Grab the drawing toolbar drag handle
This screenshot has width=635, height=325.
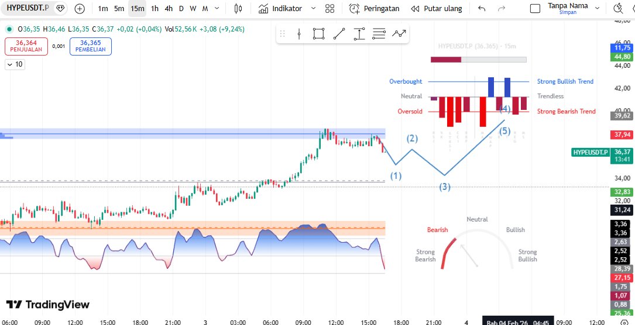click(283, 34)
